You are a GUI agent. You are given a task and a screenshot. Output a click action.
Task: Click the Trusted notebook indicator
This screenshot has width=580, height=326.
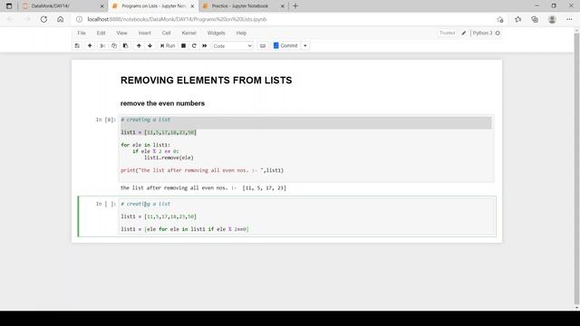(x=447, y=33)
